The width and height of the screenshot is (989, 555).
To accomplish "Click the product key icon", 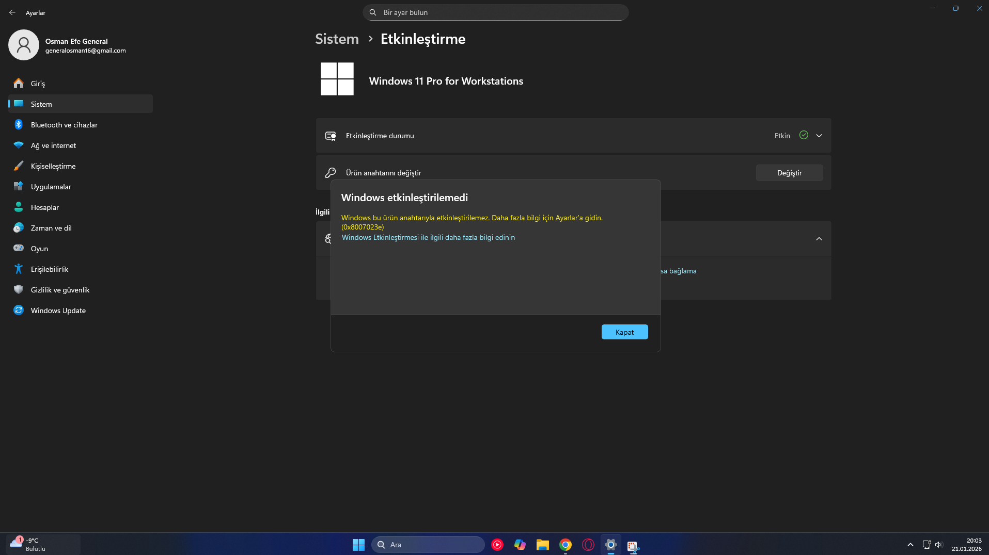I will click(x=331, y=173).
